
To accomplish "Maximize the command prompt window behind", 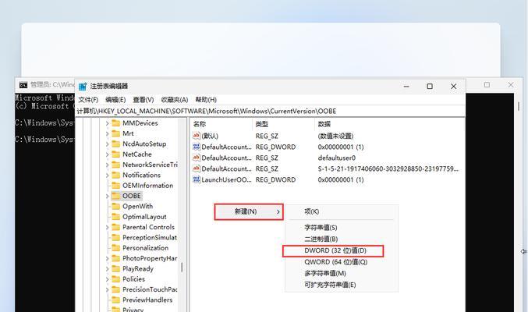I will (487, 85).
